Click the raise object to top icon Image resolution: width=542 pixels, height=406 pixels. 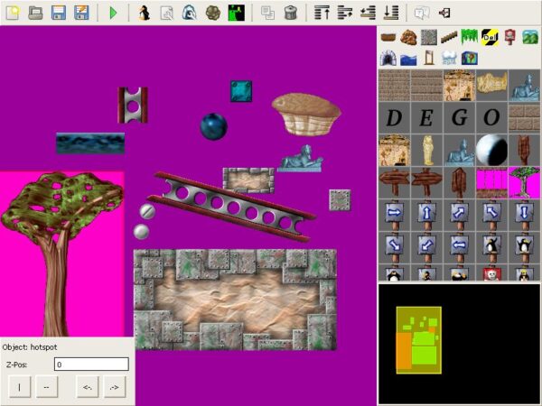pos(322,13)
